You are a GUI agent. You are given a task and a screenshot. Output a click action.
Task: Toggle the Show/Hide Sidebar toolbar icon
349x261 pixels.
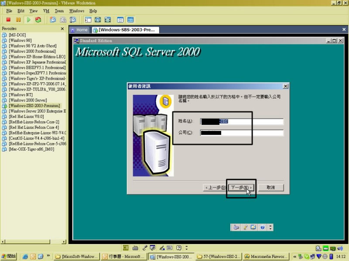pyautogui.click(x=88, y=20)
